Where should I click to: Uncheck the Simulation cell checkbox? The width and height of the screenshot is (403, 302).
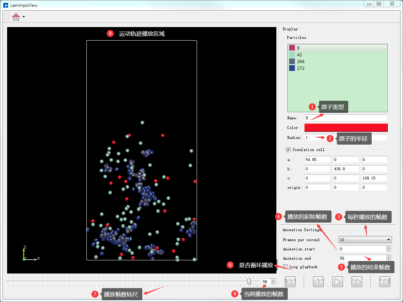[288, 150]
